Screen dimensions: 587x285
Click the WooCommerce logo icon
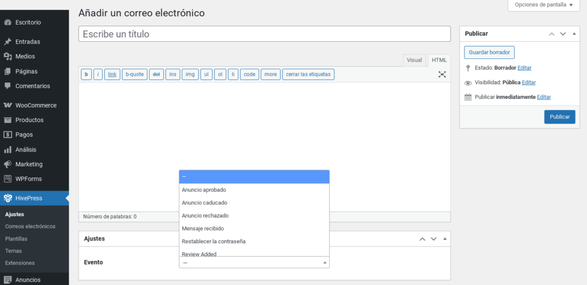[x=7, y=105]
